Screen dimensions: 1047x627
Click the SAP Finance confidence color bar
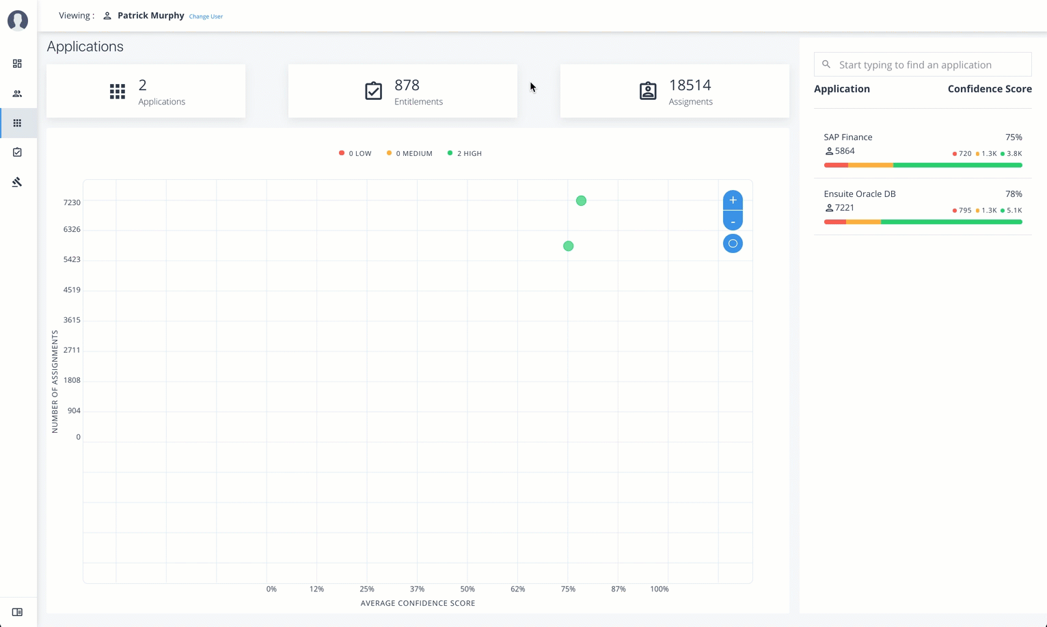point(923,165)
